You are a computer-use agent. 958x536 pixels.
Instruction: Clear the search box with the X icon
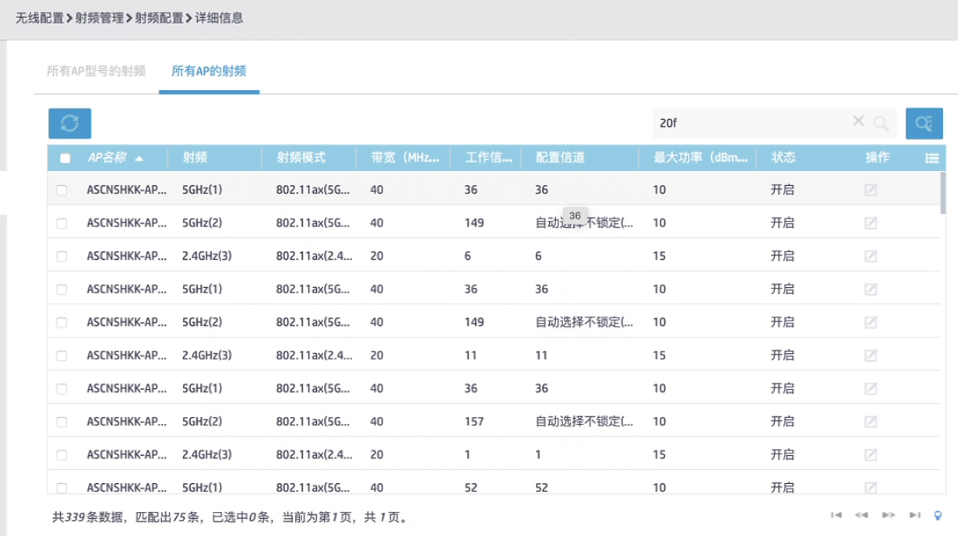coord(858,121)
